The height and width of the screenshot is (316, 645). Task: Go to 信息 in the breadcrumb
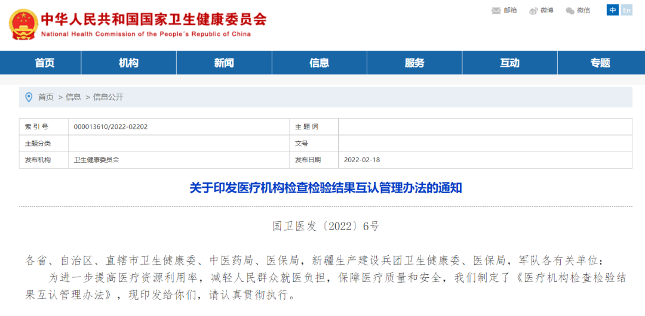tap(73, 97)
